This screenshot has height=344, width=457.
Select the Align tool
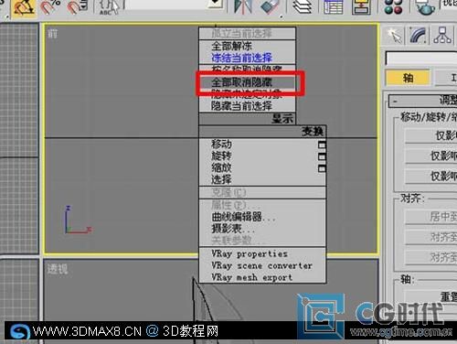[270, 7]
